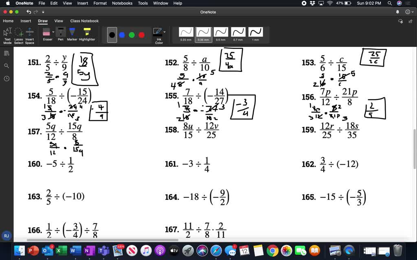Choose the red ink color swatch

(141, 35)
